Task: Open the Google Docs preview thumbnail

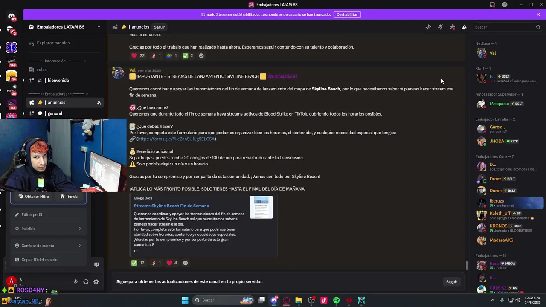Action: [x=261, y=207]
